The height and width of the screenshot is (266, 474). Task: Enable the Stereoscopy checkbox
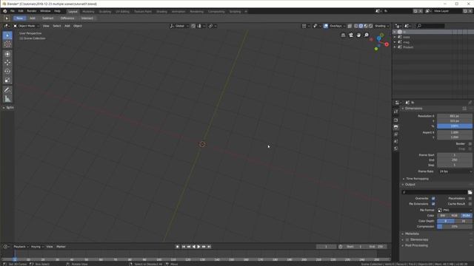407,239
